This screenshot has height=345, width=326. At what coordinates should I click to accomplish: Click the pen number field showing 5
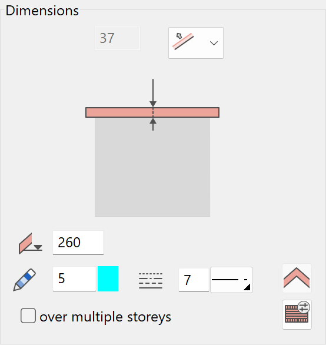(74, 279)
